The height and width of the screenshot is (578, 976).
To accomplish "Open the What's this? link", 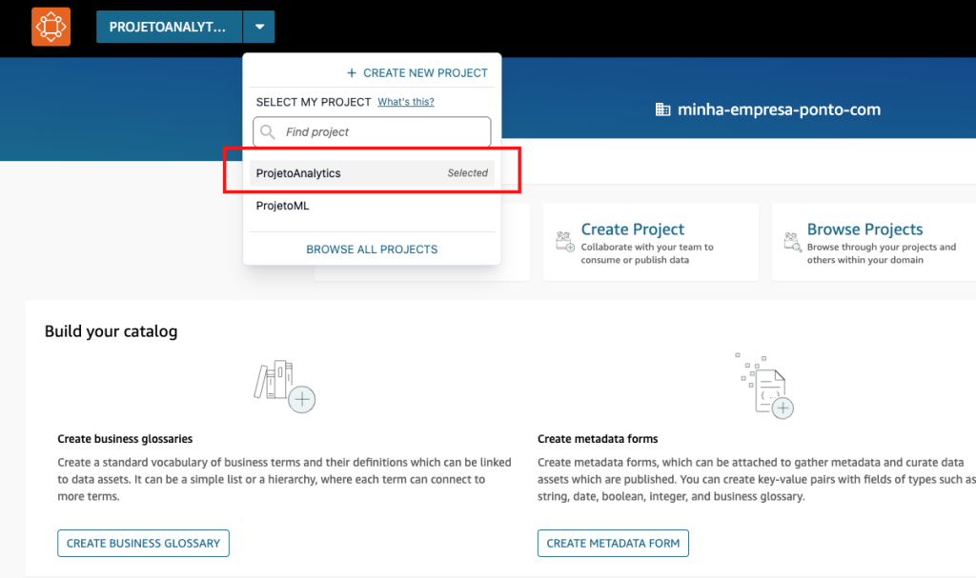I will pyautogui.click(x=406, y=102).
